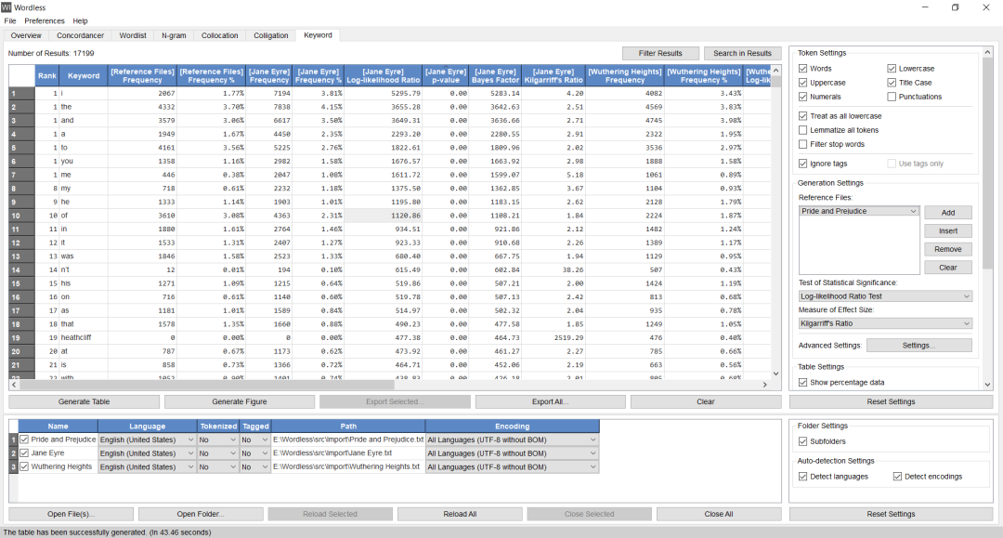Open the Help menu

coord(80,21)
